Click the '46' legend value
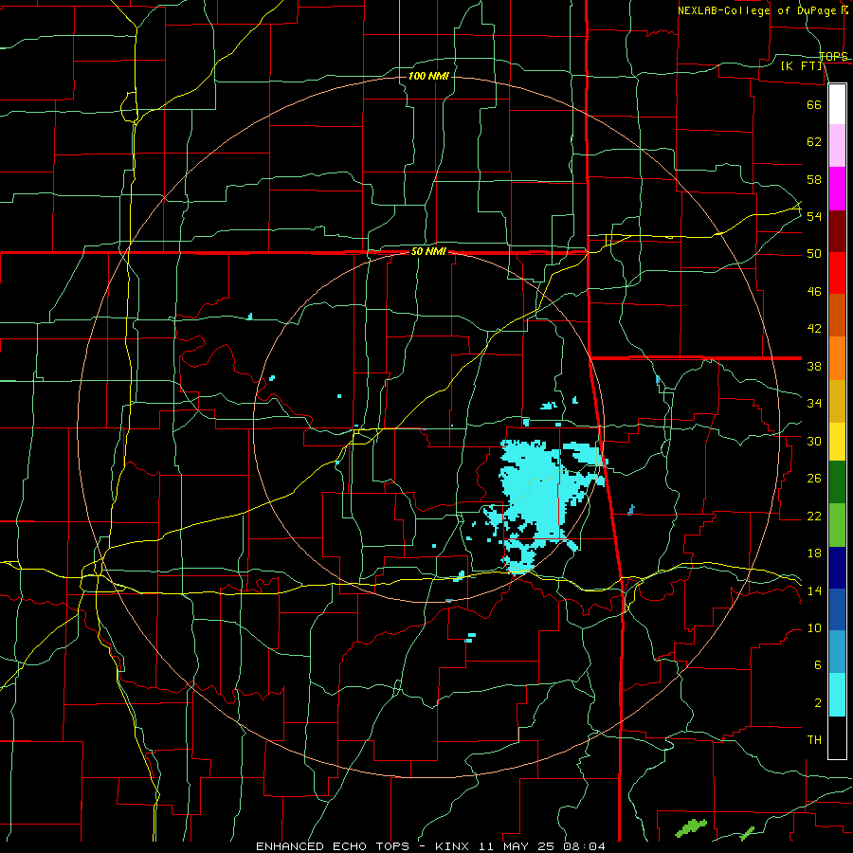 pyautogui.click(x=814, y=292)
